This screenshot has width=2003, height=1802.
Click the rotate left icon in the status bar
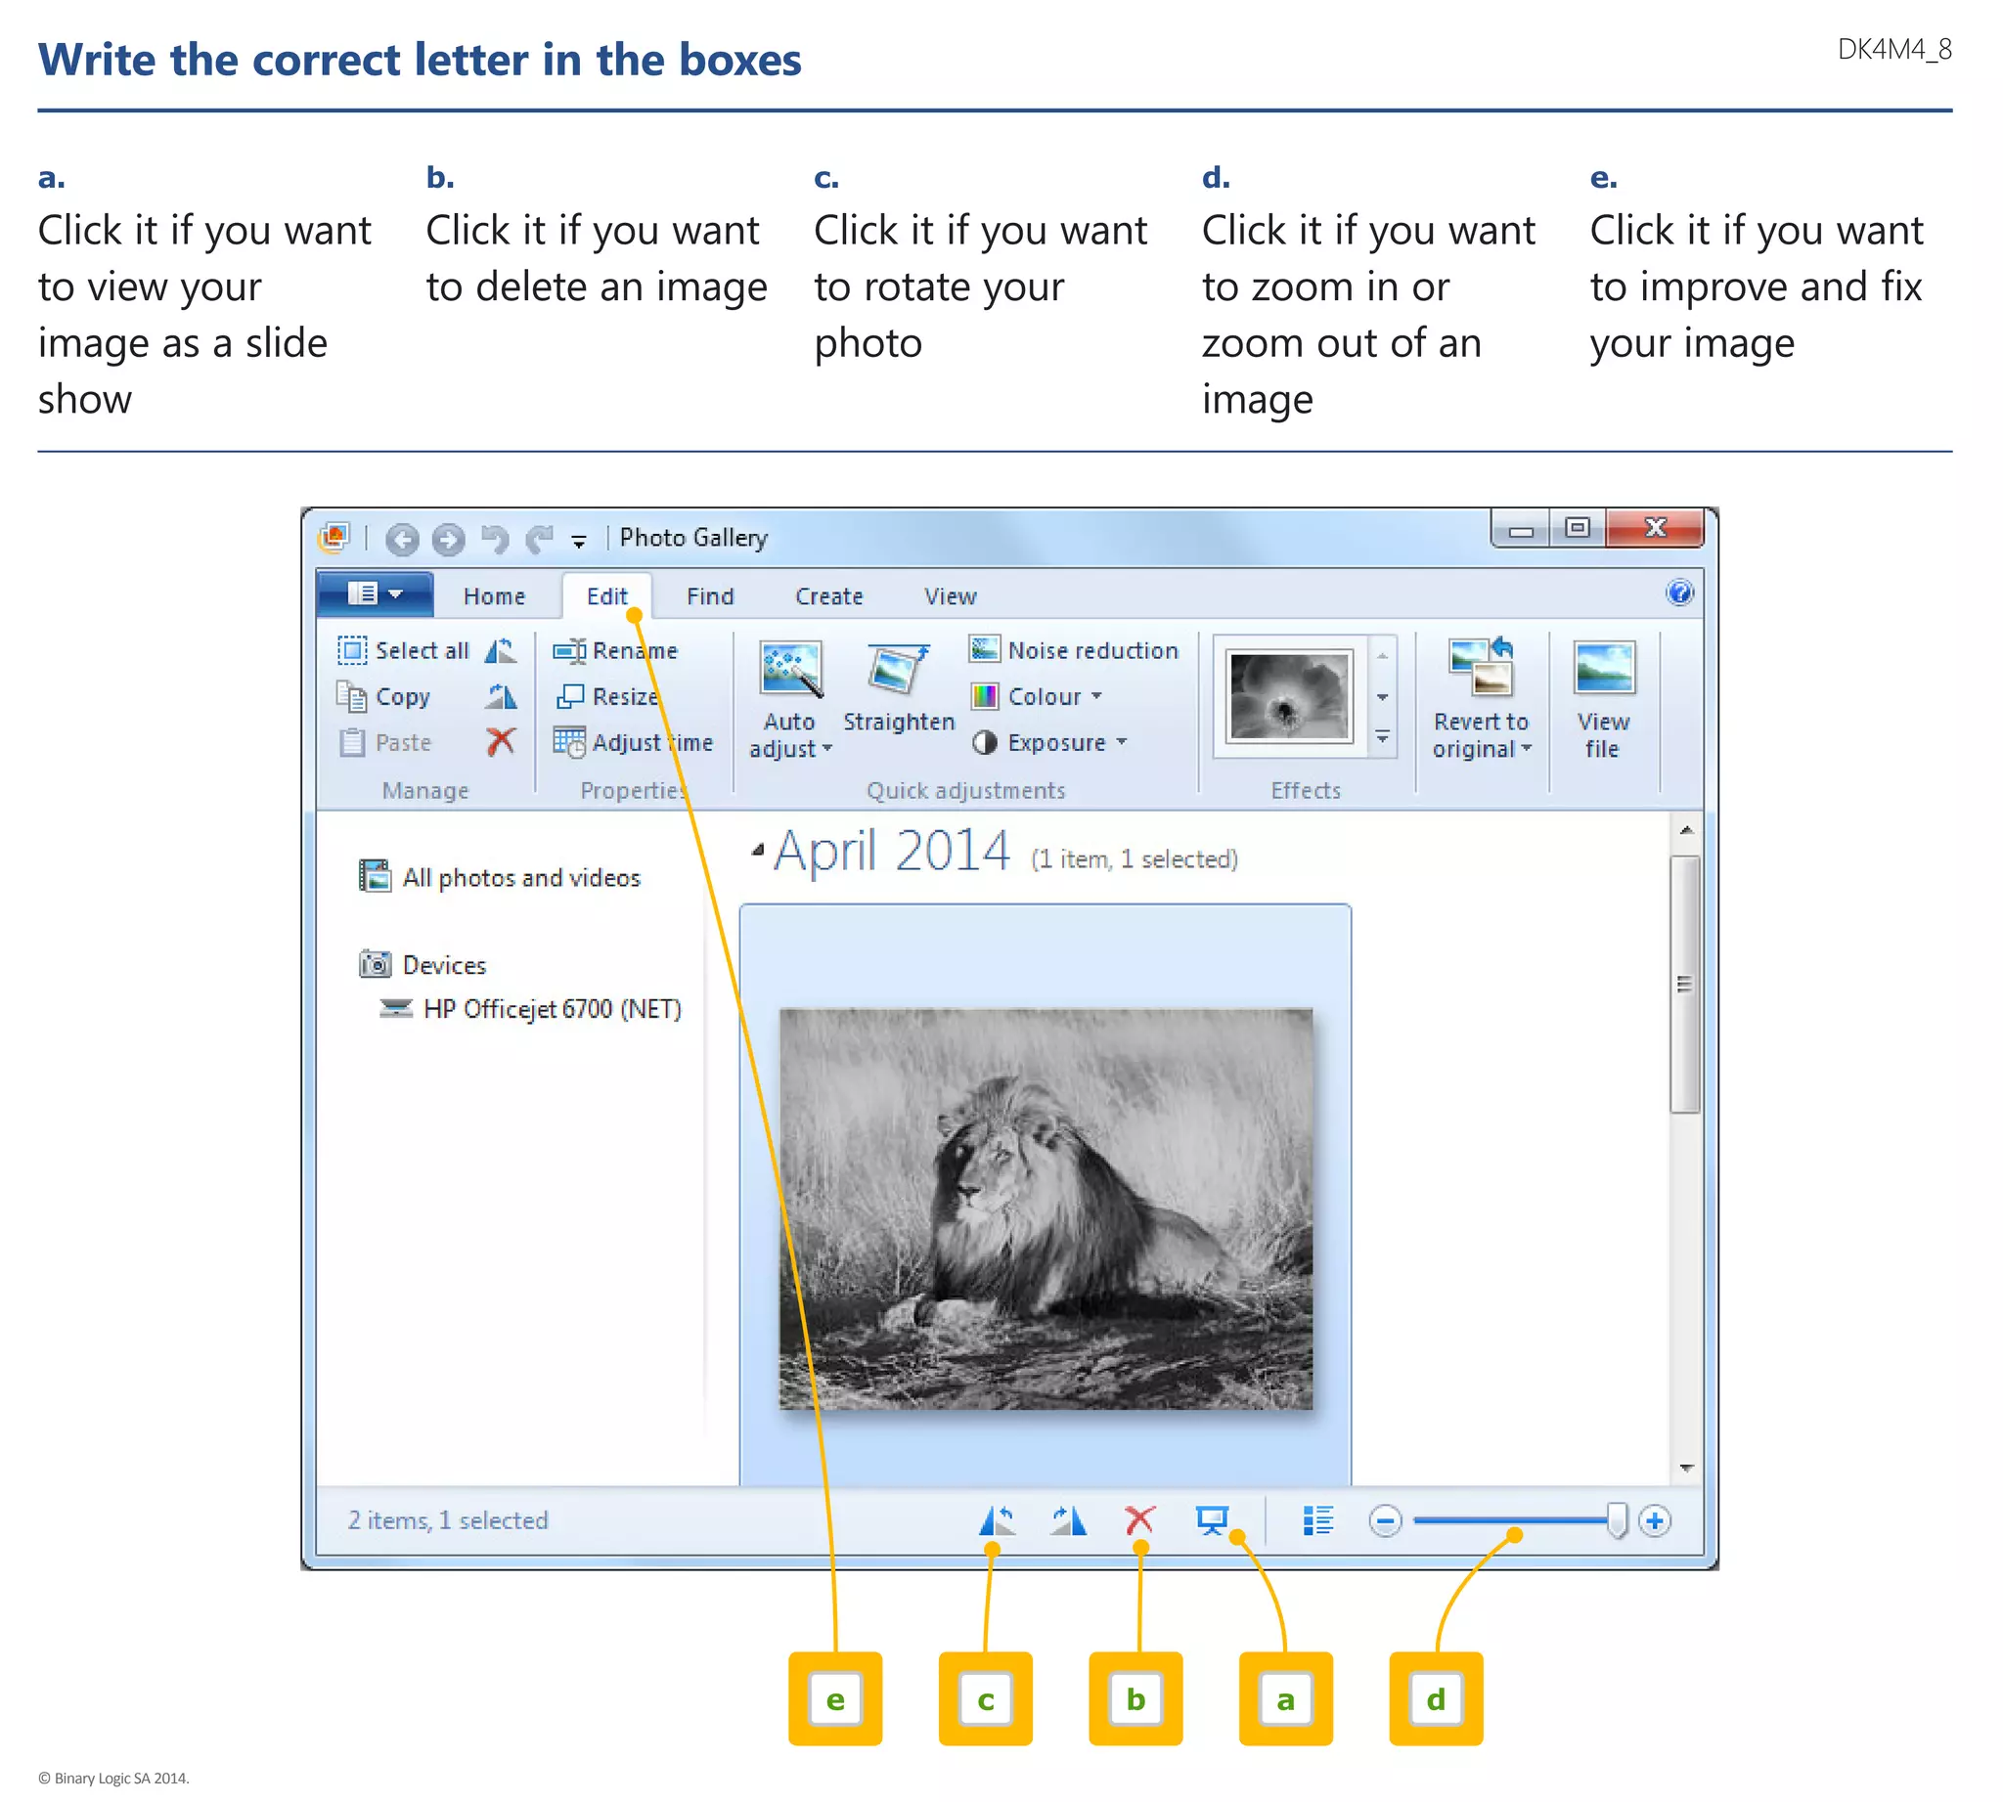997,1518
